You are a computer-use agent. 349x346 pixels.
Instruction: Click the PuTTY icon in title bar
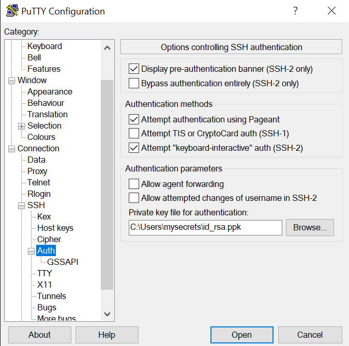(x=12, y=10)
